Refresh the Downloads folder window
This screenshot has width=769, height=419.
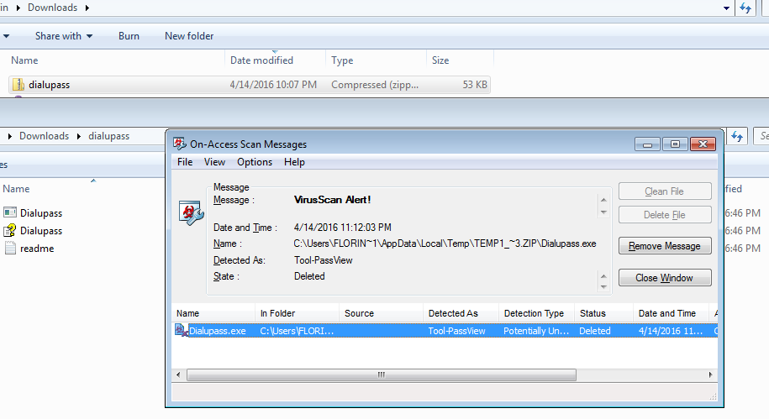pyautogui.click(x=745, y=8)
